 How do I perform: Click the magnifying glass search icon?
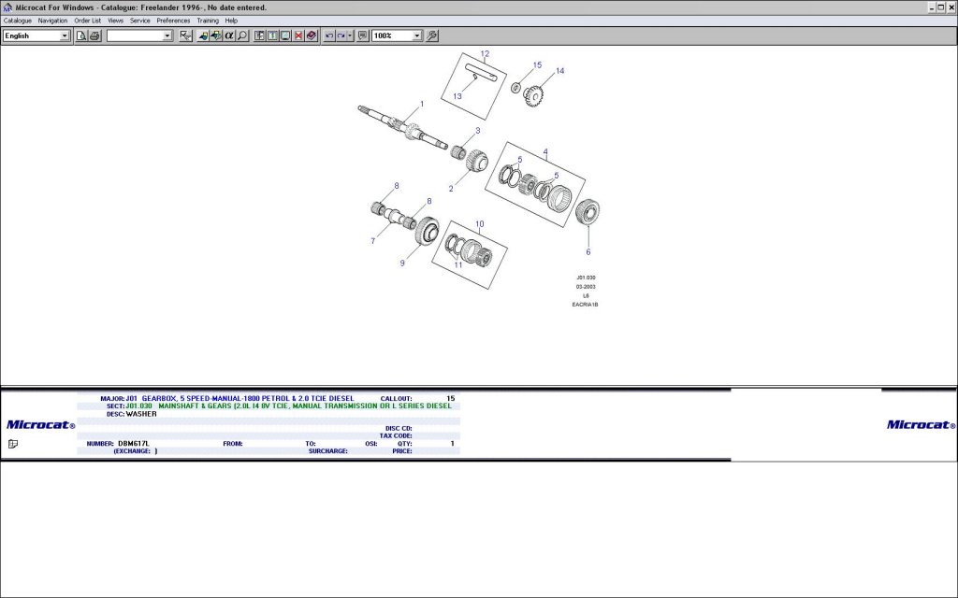[242, 36]
